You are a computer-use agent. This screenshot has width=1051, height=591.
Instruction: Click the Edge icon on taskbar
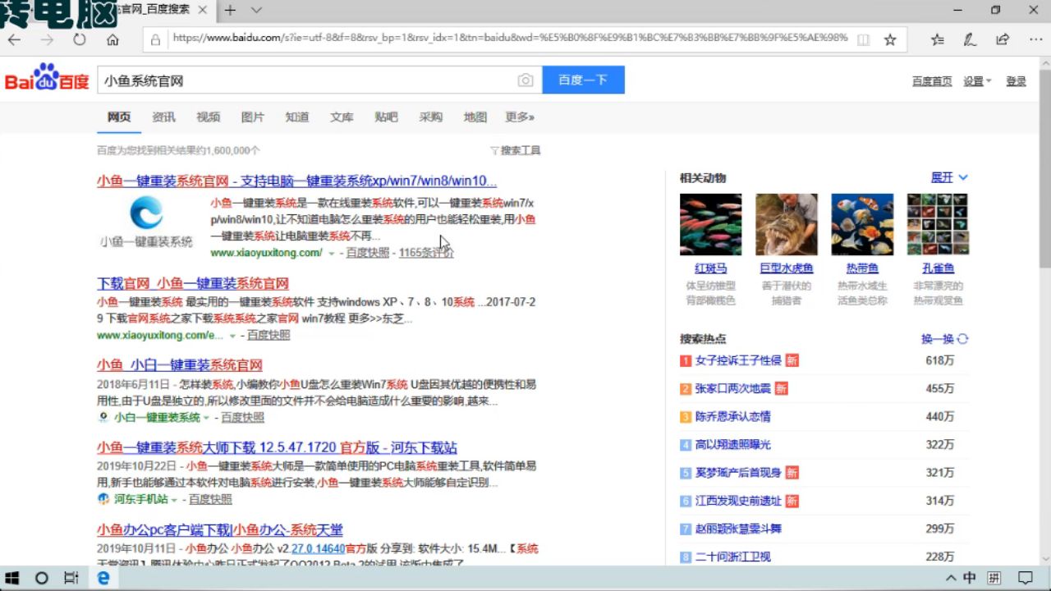[103, 578]
